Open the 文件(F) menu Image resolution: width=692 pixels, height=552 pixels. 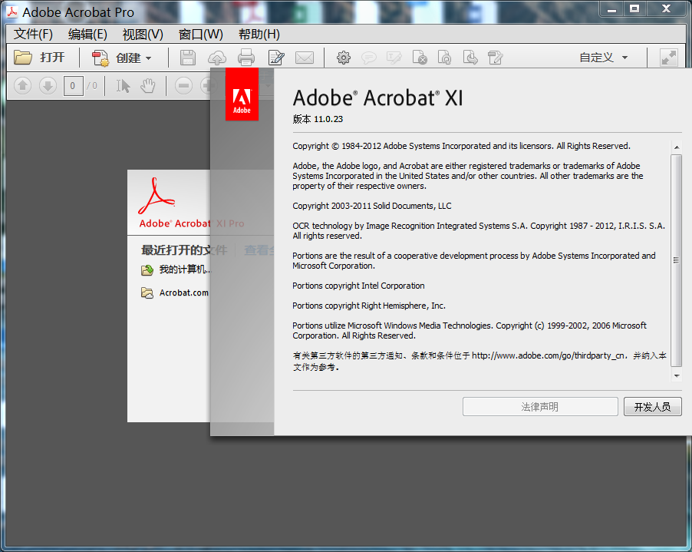(33, 34)
